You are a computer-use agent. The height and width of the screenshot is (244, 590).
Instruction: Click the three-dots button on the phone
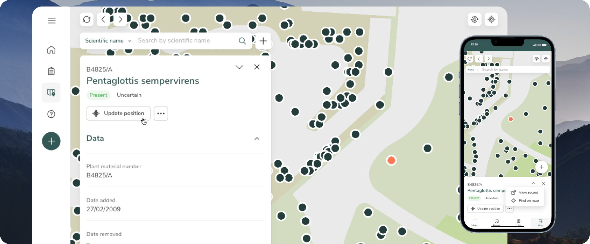click(x=509, y=209)
